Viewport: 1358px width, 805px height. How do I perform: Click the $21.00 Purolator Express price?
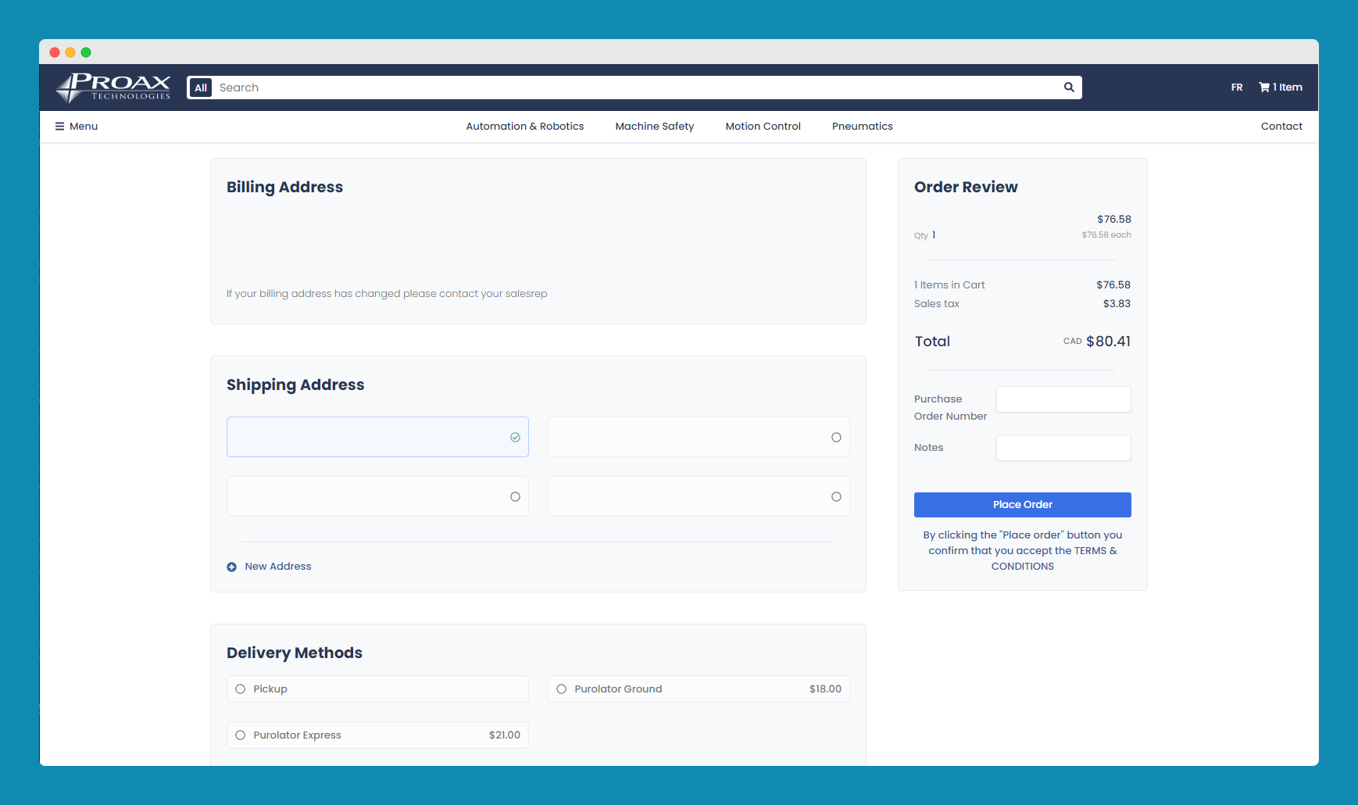point(505,735)
